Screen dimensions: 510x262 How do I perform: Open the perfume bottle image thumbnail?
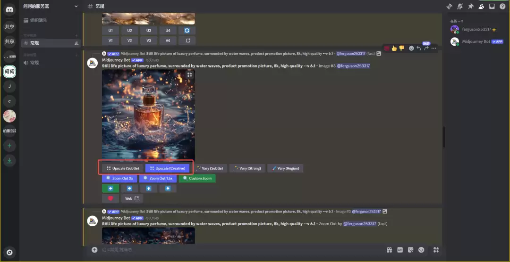148,115
